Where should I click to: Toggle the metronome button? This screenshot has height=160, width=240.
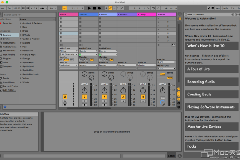(42, 8)
